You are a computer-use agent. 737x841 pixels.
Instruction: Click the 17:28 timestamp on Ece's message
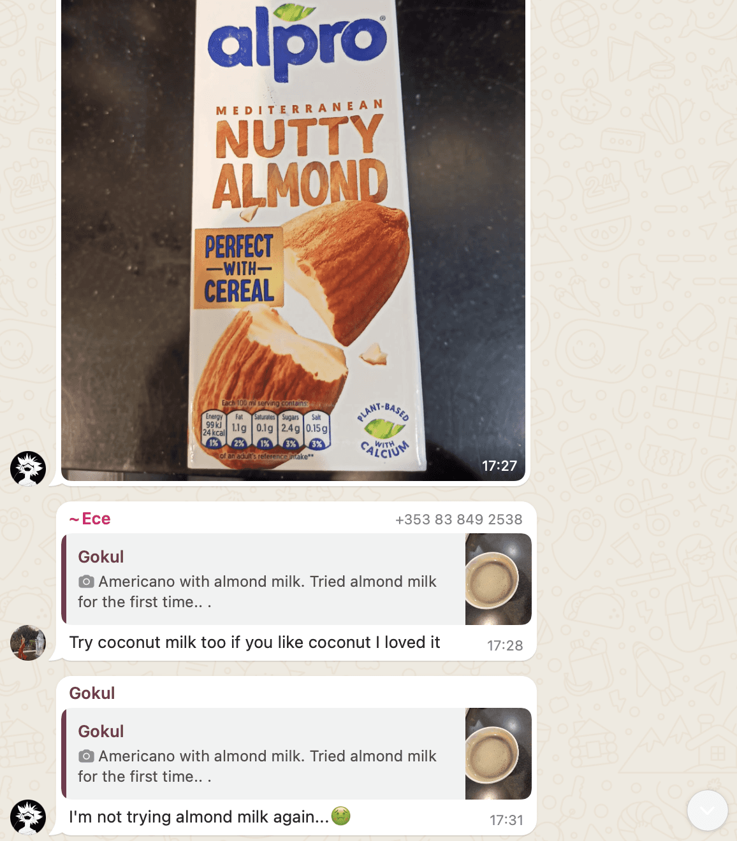(505, 645)
